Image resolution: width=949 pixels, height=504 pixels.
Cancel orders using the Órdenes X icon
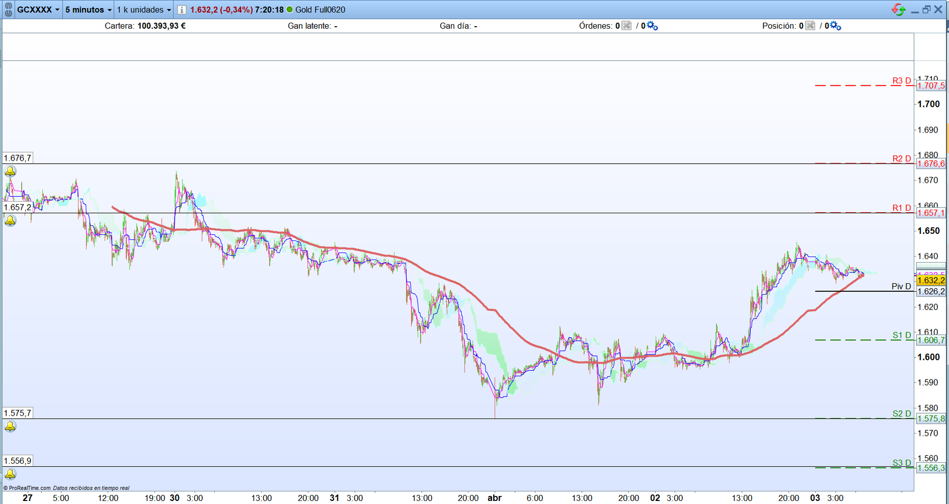point(626,26)
